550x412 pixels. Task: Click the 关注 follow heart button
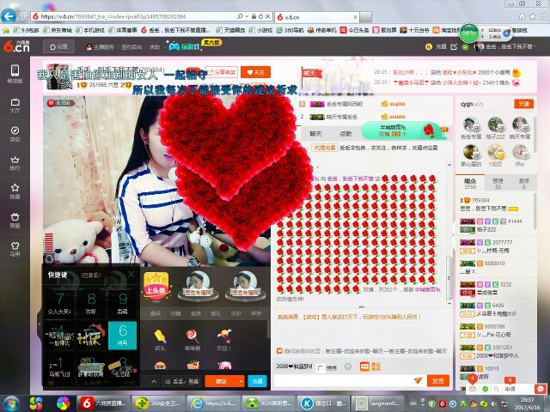click(x=255, y=72)
